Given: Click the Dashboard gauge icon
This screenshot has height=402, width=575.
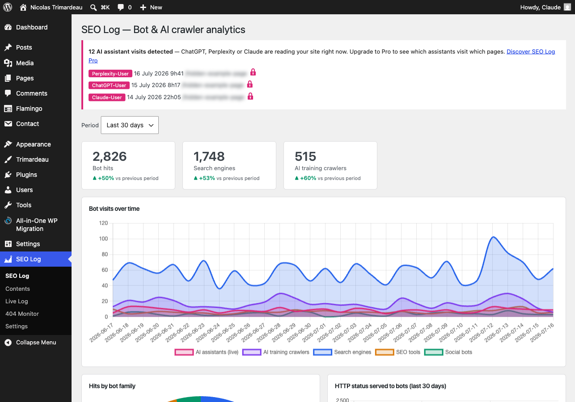Looking at the screenshot, I should pyautogui.click(x=8, y=27).
